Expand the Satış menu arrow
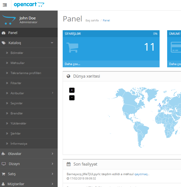This screenshot has height=187, width=181. pos(52,174)
